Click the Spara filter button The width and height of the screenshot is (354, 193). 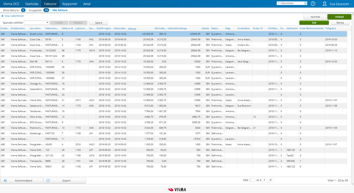pos(99,23)
